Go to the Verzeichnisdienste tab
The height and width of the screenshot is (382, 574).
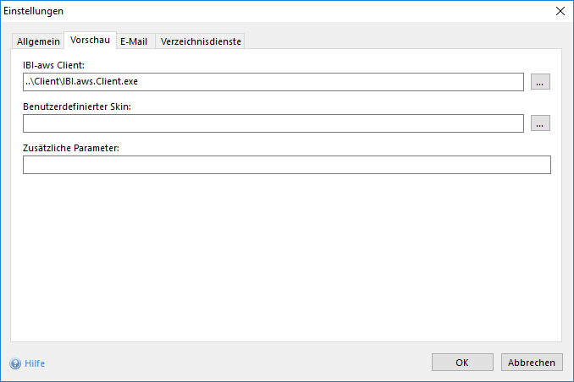pos(200,41)
